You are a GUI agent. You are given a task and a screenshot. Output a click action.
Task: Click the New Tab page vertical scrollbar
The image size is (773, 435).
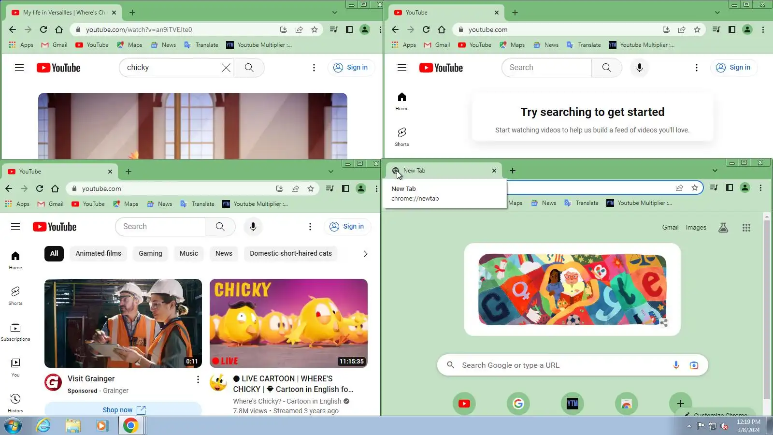(767, 309)
